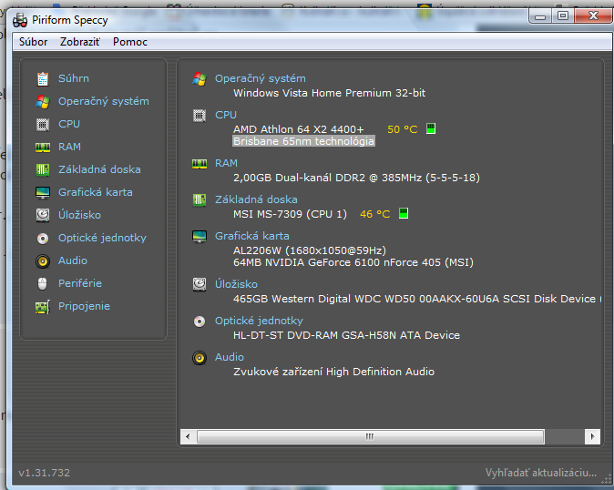Click highlighted text Brisbane 65nm technológia
Viewport: 614px width, 490px height.
point(303,141)
